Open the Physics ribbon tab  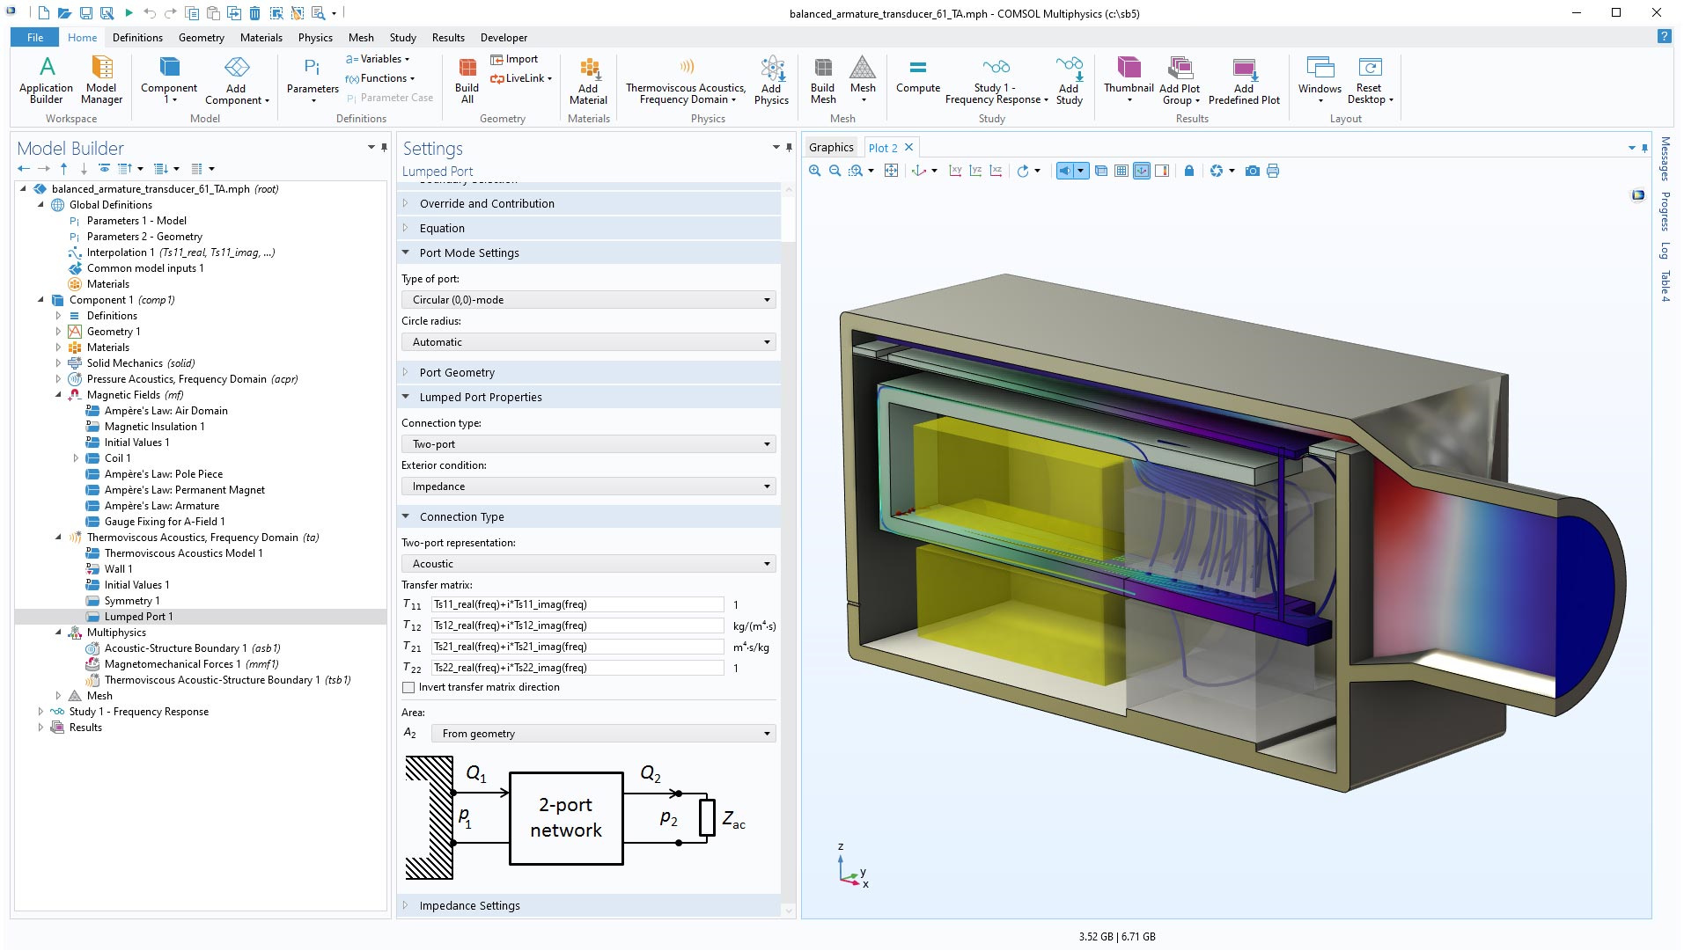click(x=315, y=38)
